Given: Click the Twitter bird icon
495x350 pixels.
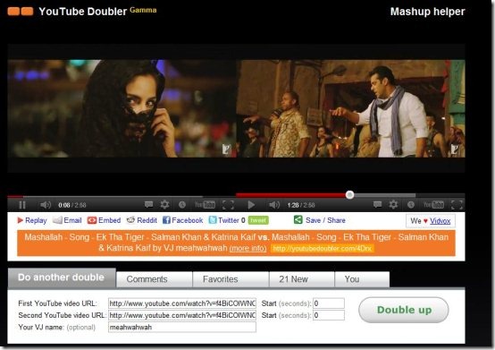Looking at the screenshot, I should 213,220.
